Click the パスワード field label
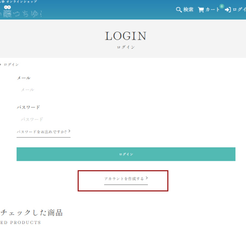This screenshot has height=246, width=246. pyautogui.click(x=29, y=107)
